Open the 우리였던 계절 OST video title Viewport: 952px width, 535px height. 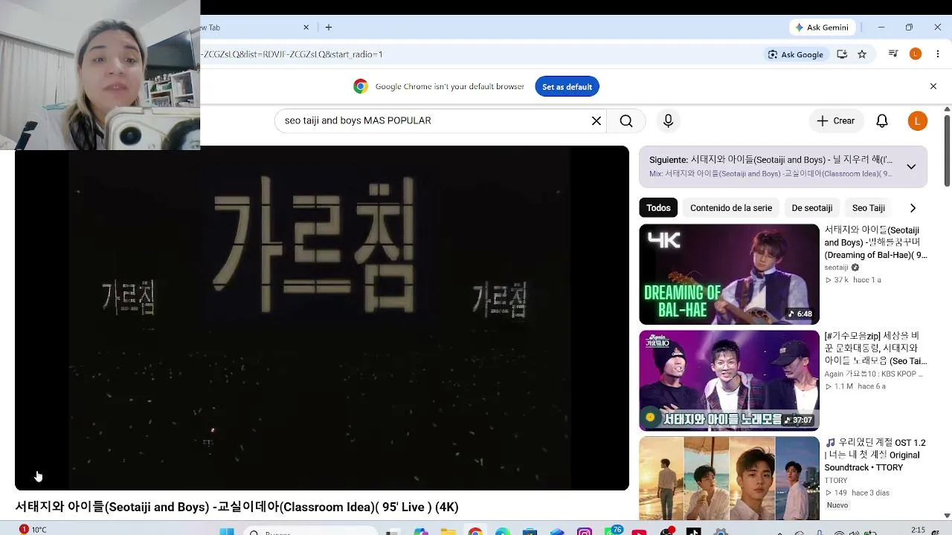875,455
